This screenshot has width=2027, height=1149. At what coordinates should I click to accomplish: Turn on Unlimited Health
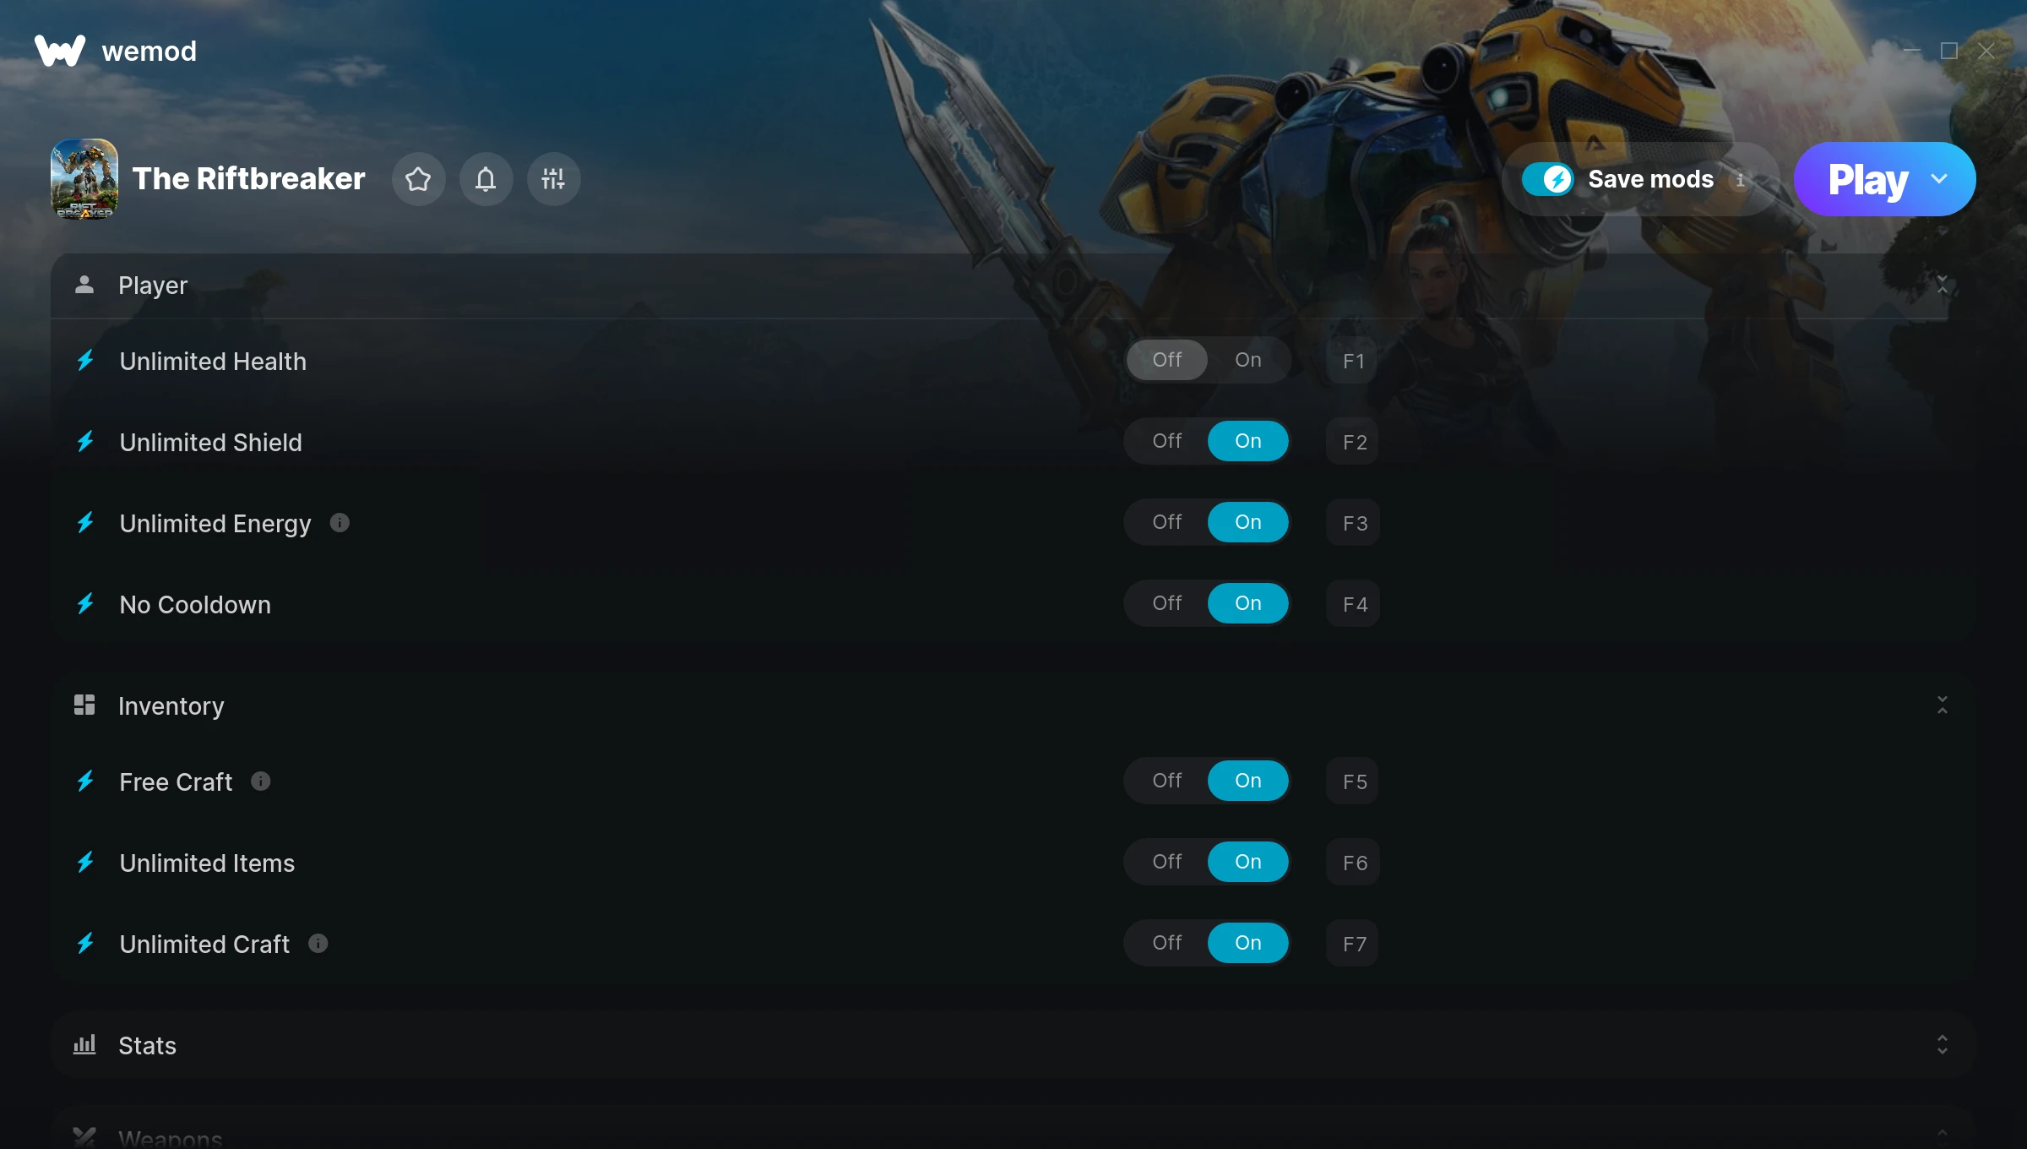coord(1248,360)
